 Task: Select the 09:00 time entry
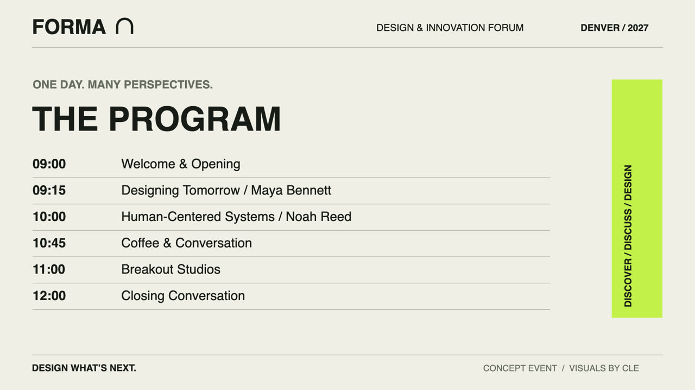coord(49,164)
